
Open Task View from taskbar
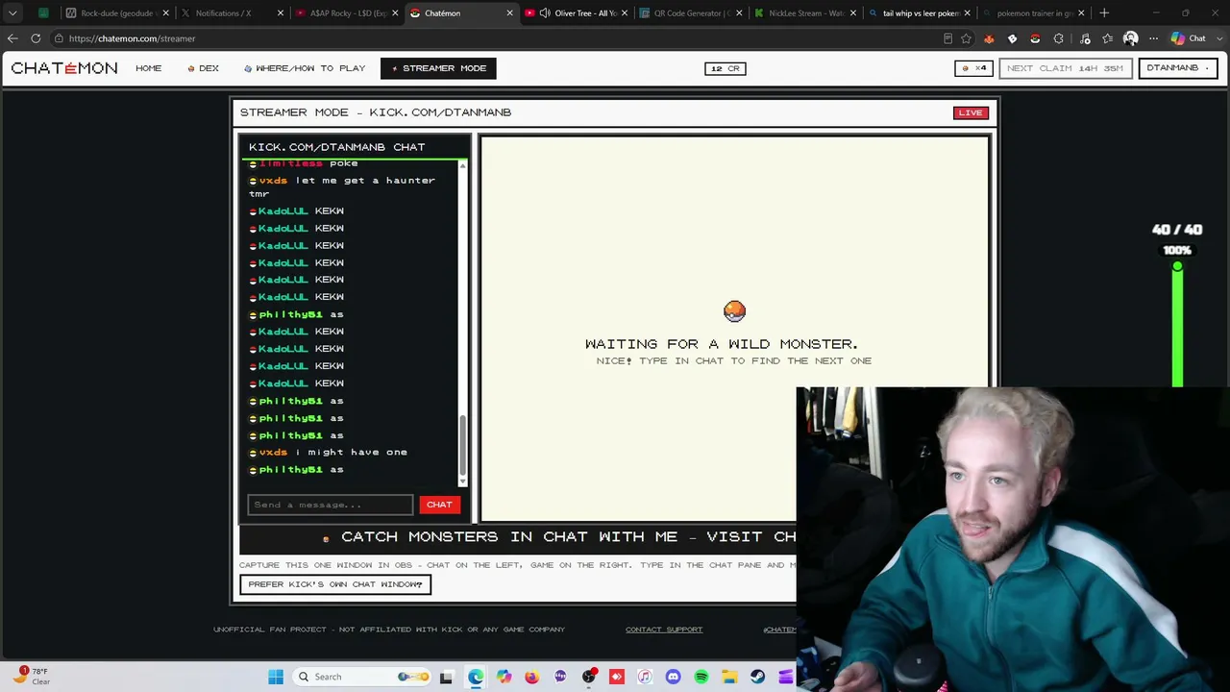(446, 677)
